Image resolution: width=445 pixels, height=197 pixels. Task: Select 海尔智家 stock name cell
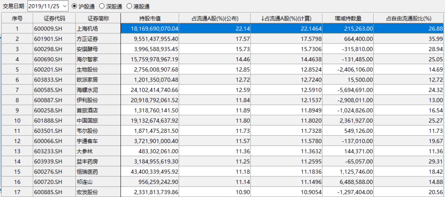pyautogui.click(x=98, y=59)
